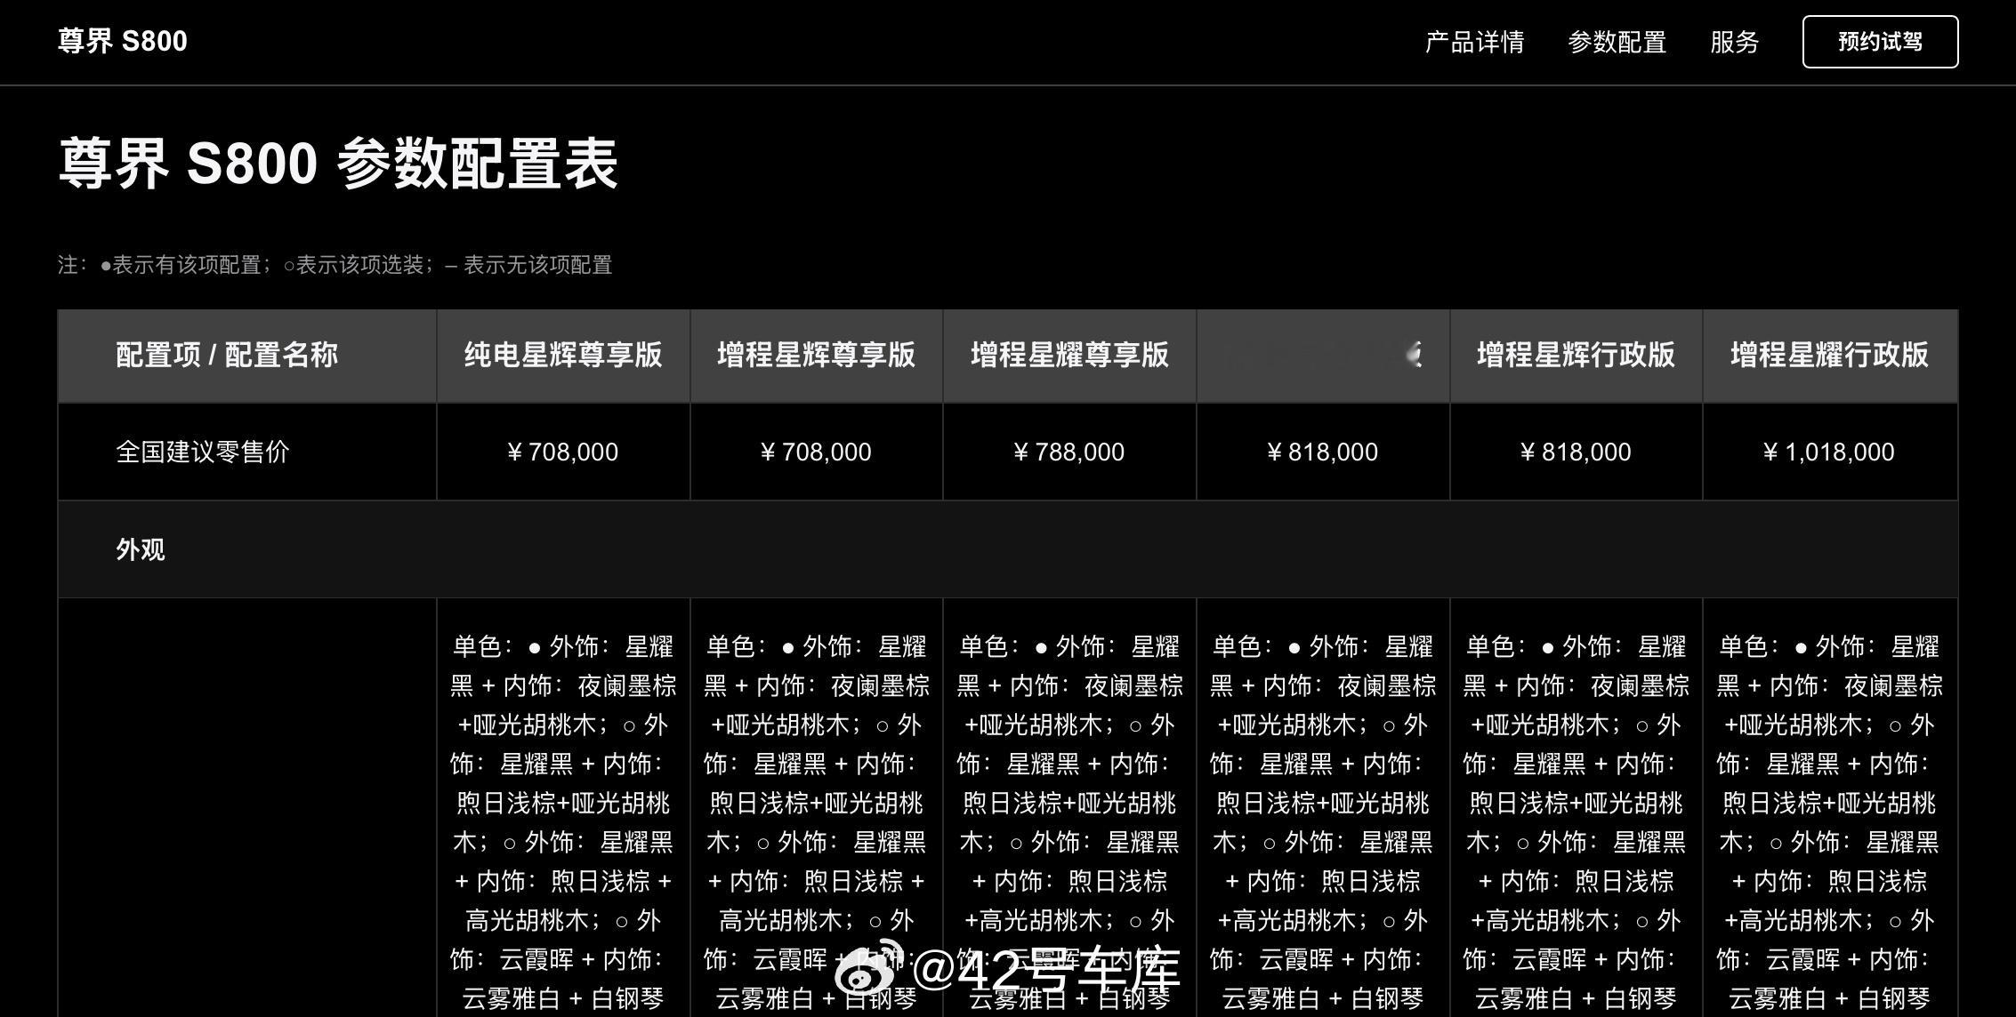Screen dimensions: 2016x1017
Task: Click the 818,000 price under 增程星辉行政版
Action: (x=1576, y=452)
